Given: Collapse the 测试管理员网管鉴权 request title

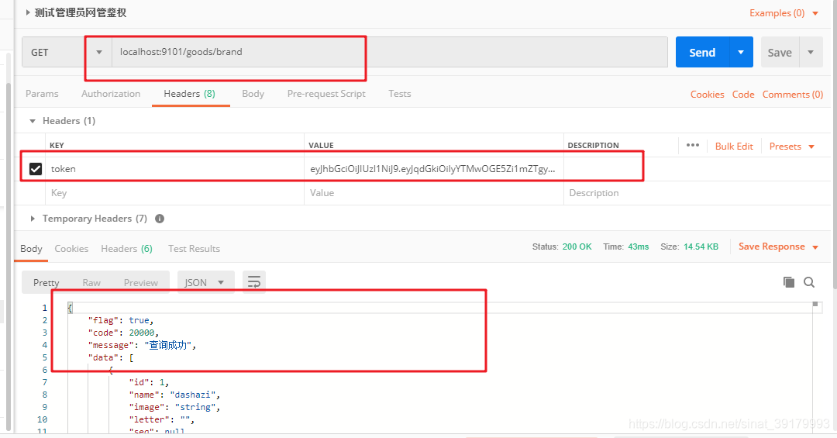Looking at the screenshot, I should click(x=76, y=12).
